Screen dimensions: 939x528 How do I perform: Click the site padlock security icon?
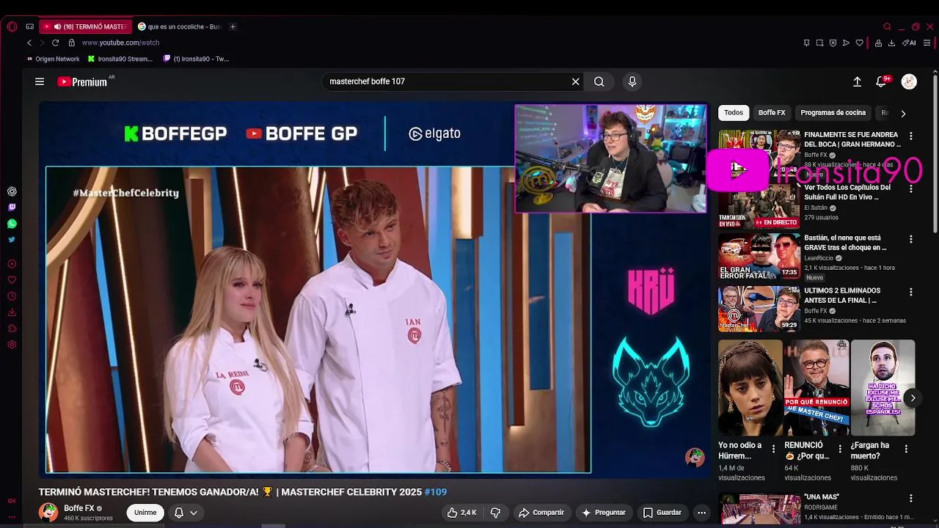point(71,43)
